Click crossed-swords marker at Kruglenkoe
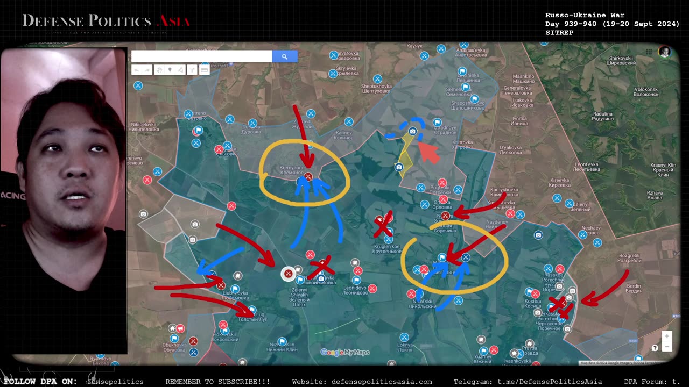The image size is (689, 387). [x=388, y=239]
